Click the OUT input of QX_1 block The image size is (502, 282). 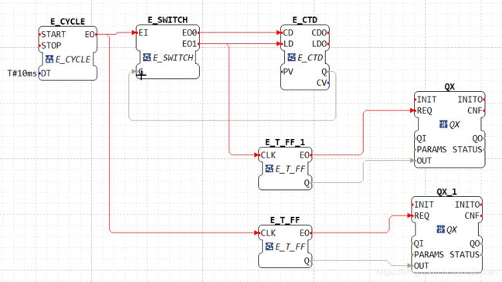[x=422, y=266]
